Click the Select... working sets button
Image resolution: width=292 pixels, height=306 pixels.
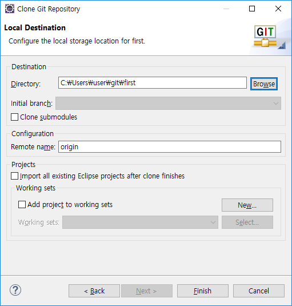(247, 222)
